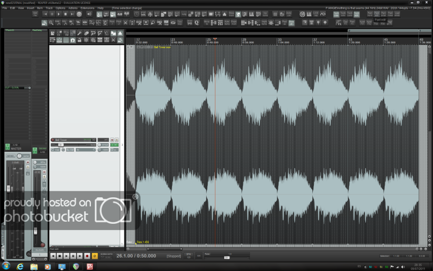Record-arm the Bell Tower track
This screenshot has width=433, height=271.
pyautogui.click(x=53, y=140)
